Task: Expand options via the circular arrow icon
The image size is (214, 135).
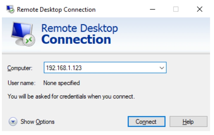Action: tap(13, 122)
